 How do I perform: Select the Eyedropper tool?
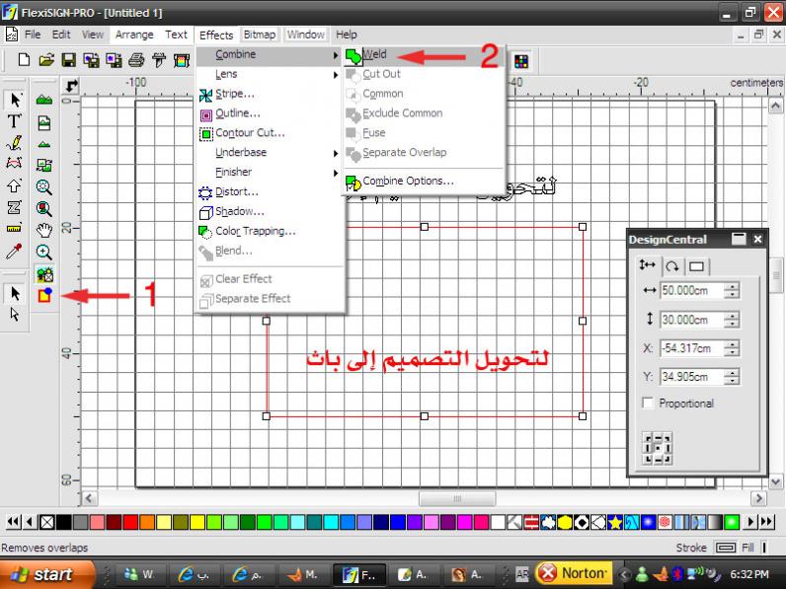pyautogui.click(x=15, y=252)
